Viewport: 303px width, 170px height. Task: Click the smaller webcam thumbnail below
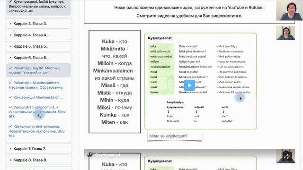285,33
